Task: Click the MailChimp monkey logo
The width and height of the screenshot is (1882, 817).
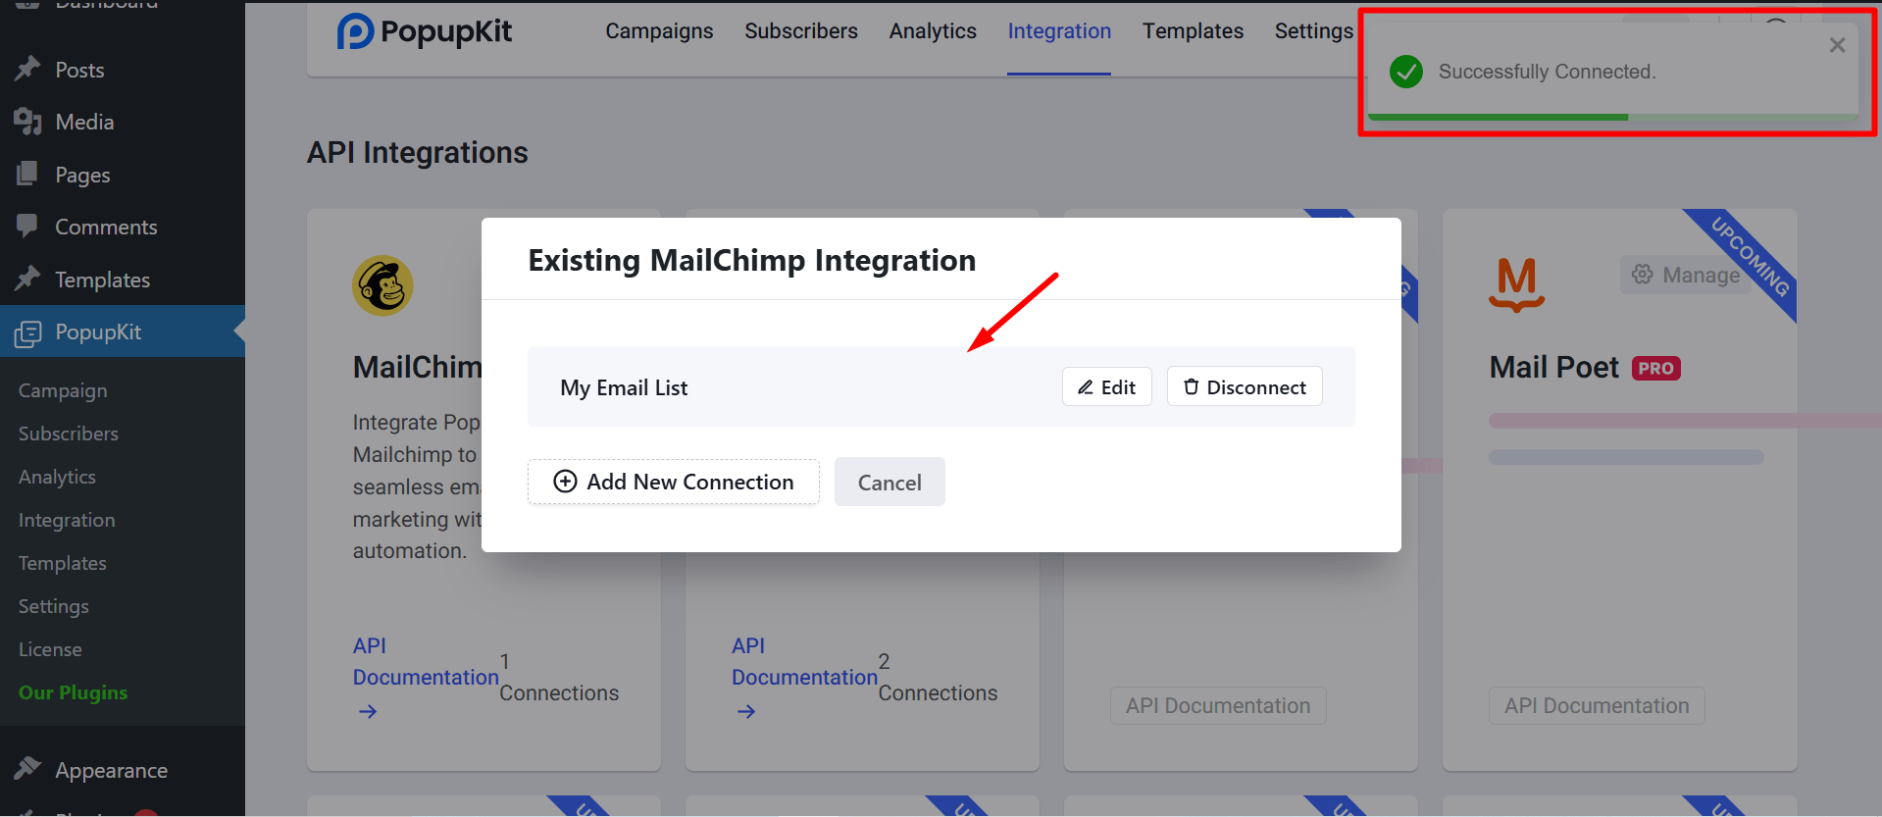Action: (382, 285)
